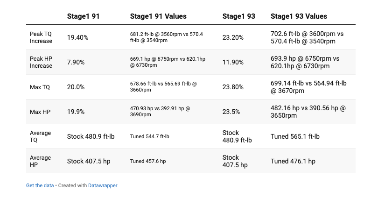Select the "Stock 480.9 ft-lb" cell under Stage1 91

pyautogui.click(x=91, y=136)
